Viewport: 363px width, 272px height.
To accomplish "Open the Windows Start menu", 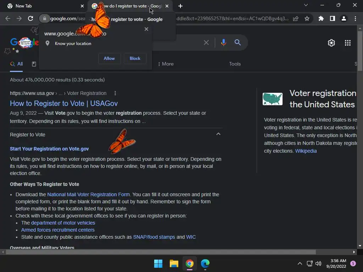I will click(x=158, y=263).
